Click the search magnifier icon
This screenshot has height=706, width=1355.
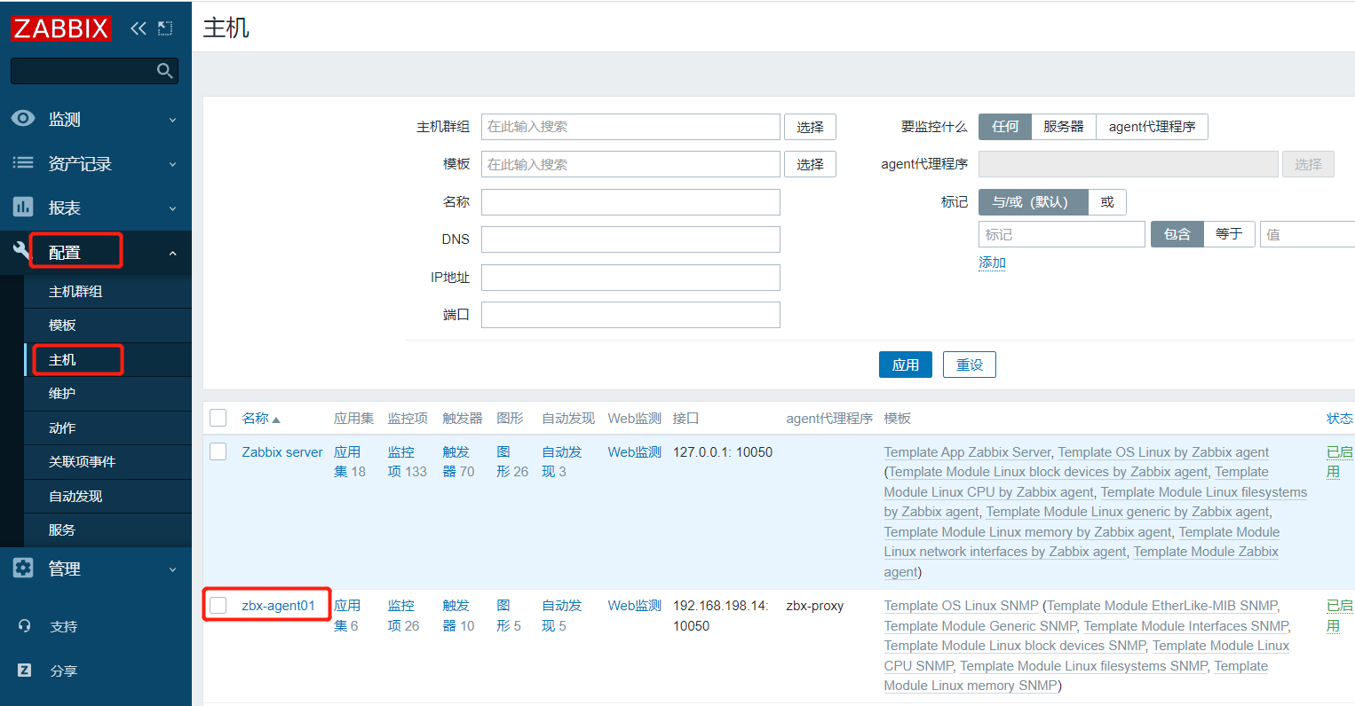coord(164,71)
